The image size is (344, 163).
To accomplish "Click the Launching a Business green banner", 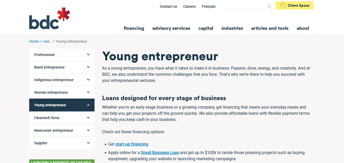I will [x=62, y=161].
